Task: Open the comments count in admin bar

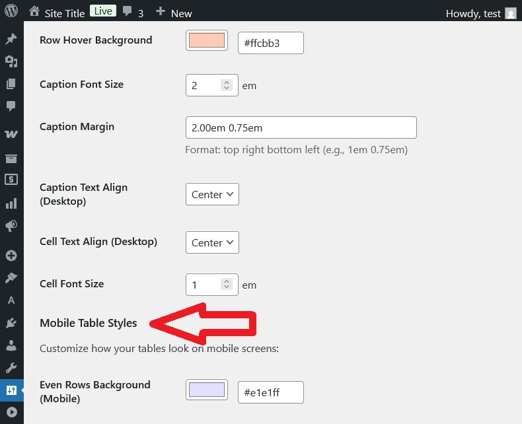Action: coord(133,13)
